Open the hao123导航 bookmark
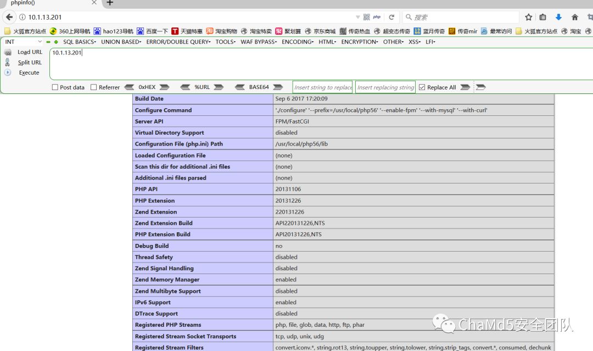This screenshot has width=593, height=351. (x=114, y=31)
